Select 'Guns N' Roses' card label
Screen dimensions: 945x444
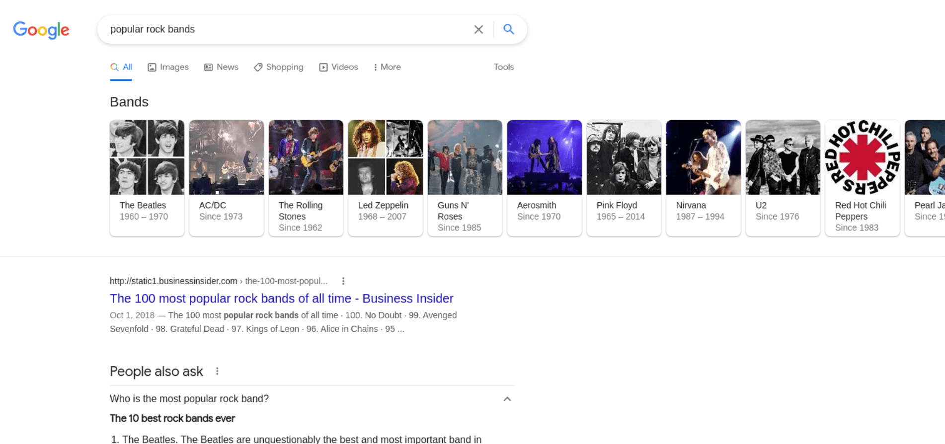(x=453, y=211)
